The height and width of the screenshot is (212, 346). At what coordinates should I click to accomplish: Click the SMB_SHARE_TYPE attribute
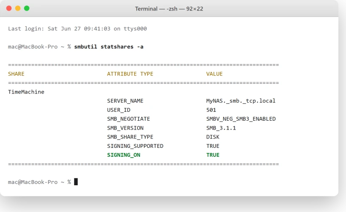[130, 137]
